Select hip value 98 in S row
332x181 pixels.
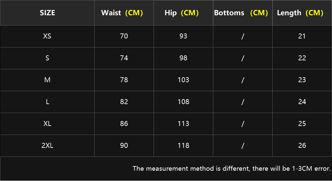(183, 58)
